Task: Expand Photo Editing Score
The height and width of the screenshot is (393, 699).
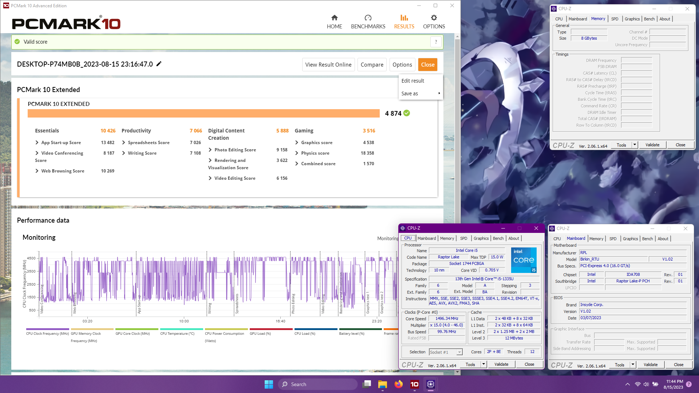Action: coord(210,150)
